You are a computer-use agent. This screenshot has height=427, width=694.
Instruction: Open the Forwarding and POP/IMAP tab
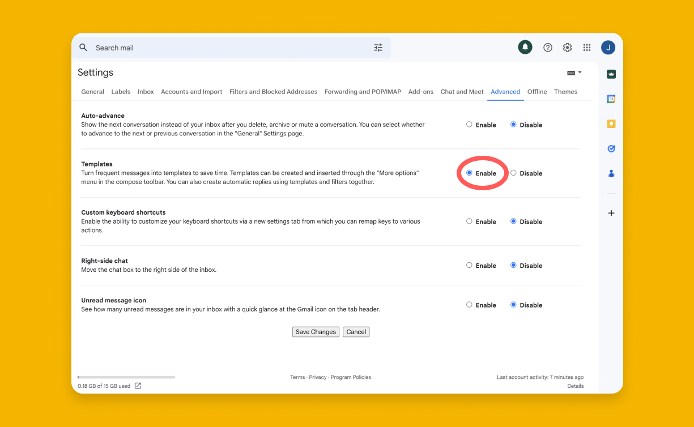[363, 91]
